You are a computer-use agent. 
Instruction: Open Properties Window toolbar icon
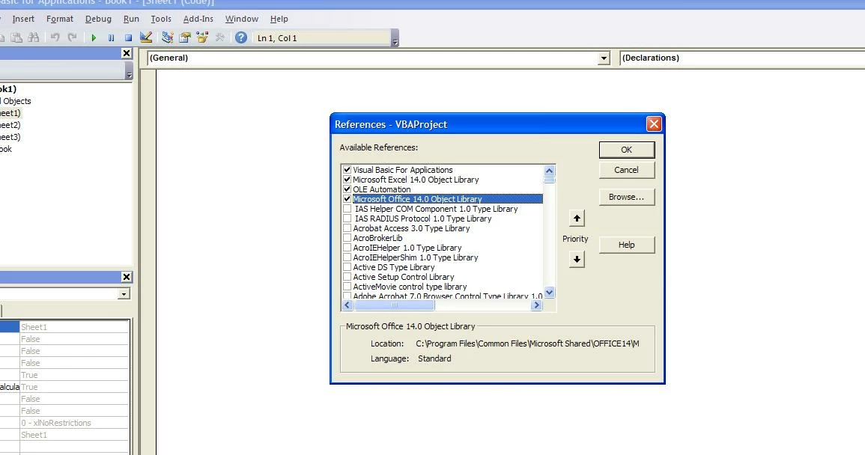click(185, 37)
